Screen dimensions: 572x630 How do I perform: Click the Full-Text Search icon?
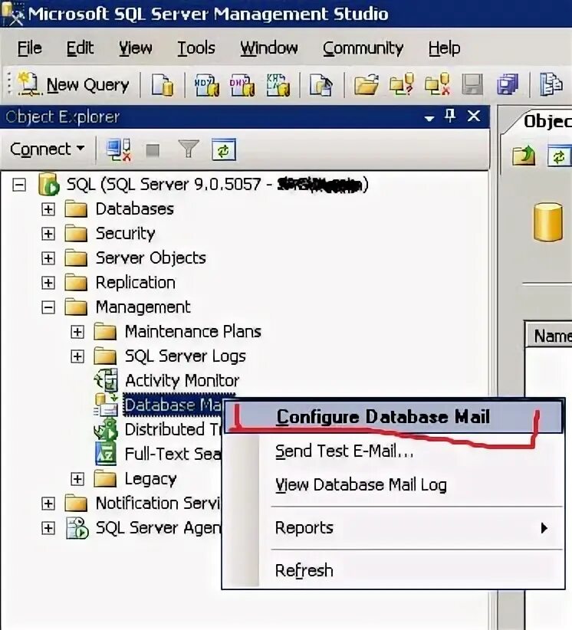point(106,454)
